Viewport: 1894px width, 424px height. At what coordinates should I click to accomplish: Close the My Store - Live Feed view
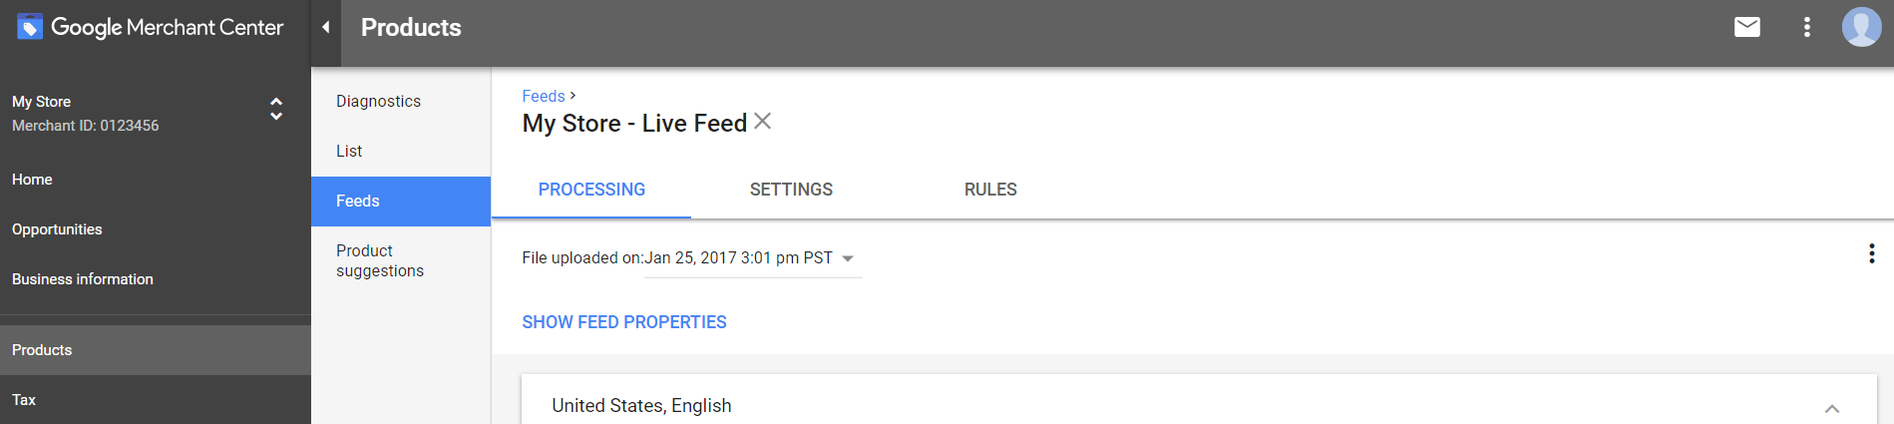click(763, 122)
